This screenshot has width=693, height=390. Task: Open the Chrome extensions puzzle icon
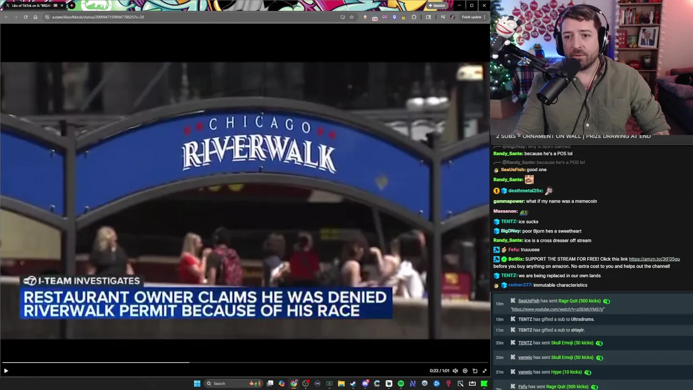point(414,17)
